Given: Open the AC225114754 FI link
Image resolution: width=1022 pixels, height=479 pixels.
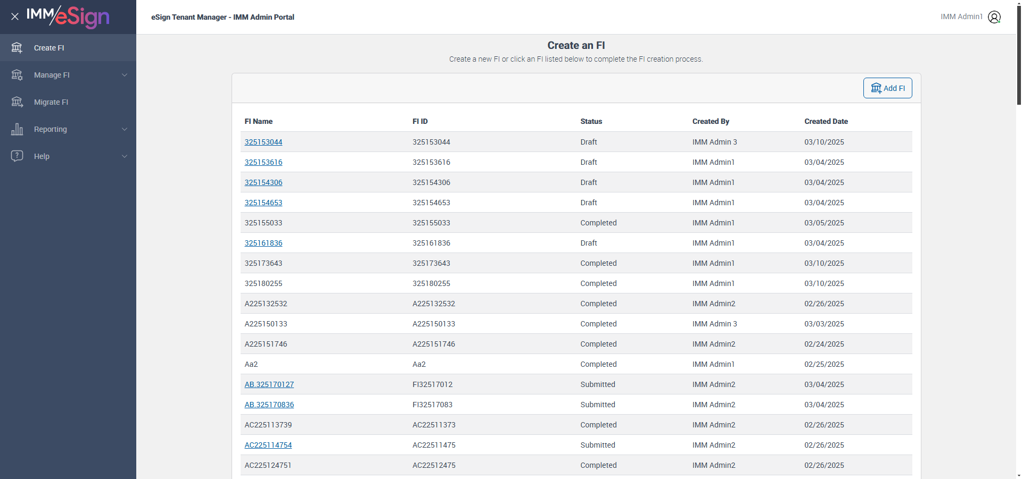Looking at the screenshot, I should pos(268,445).
